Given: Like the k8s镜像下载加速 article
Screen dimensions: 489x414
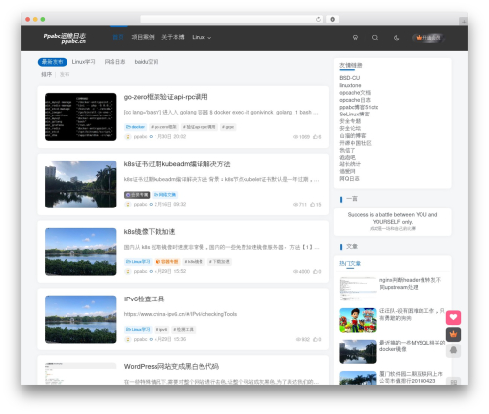Looking at the screenshot, I should tap(317, 271).
